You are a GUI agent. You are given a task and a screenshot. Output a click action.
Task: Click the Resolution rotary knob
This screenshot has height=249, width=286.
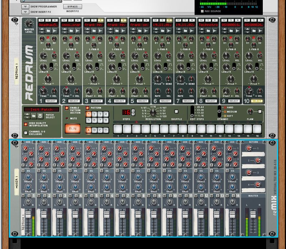pos(153,112)
